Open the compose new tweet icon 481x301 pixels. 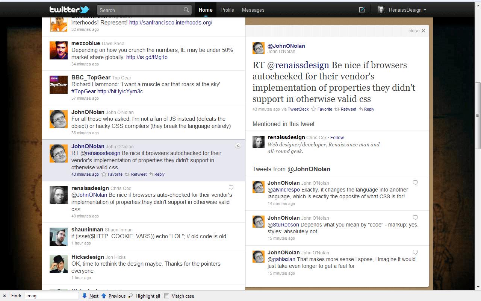pyautogui.click(x=362, y=10)
